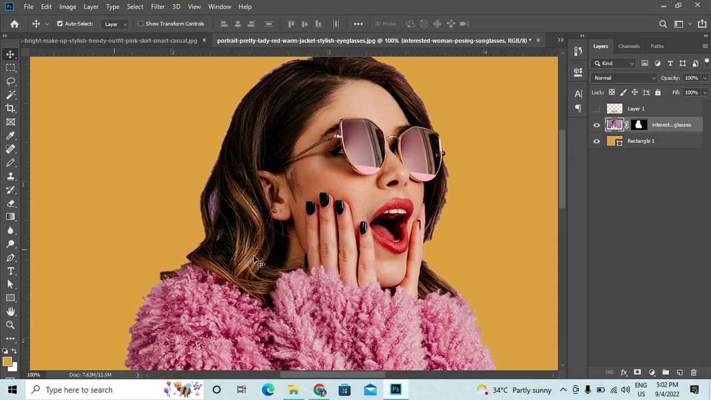Select the Path Selection tool
Screen dimensions: 711x400
11,284
